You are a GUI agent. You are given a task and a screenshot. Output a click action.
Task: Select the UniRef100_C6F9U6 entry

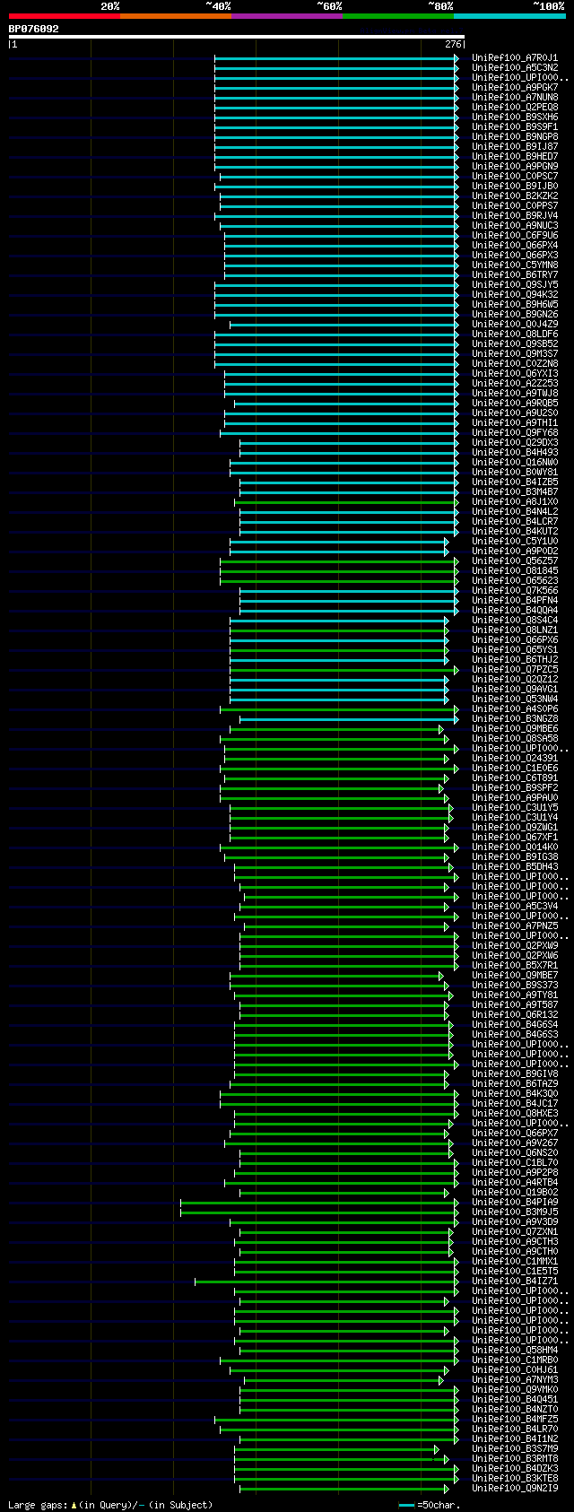coord(515,236)
